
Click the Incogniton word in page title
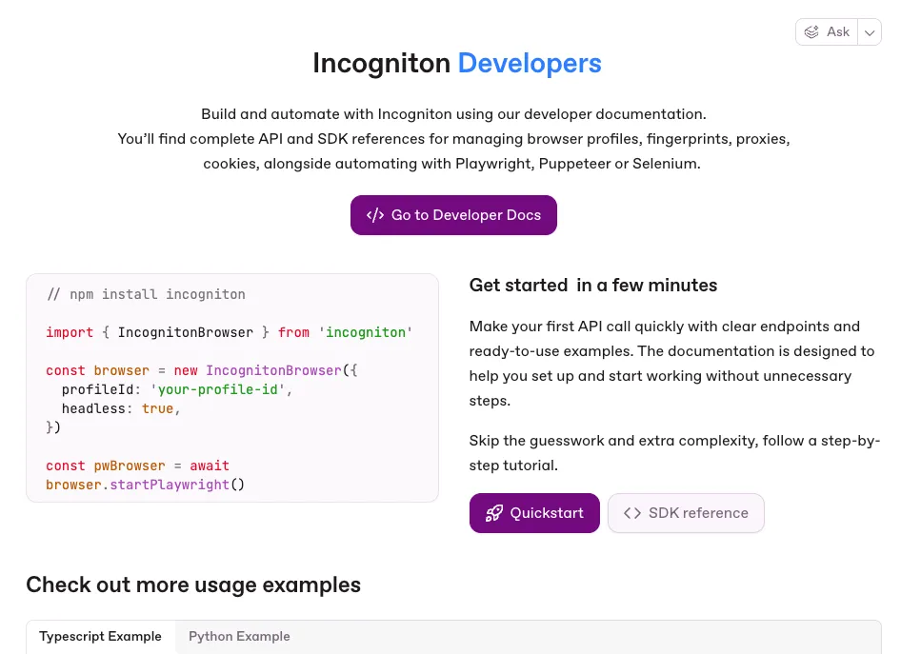pyautogui.click(x=381, y=64)
